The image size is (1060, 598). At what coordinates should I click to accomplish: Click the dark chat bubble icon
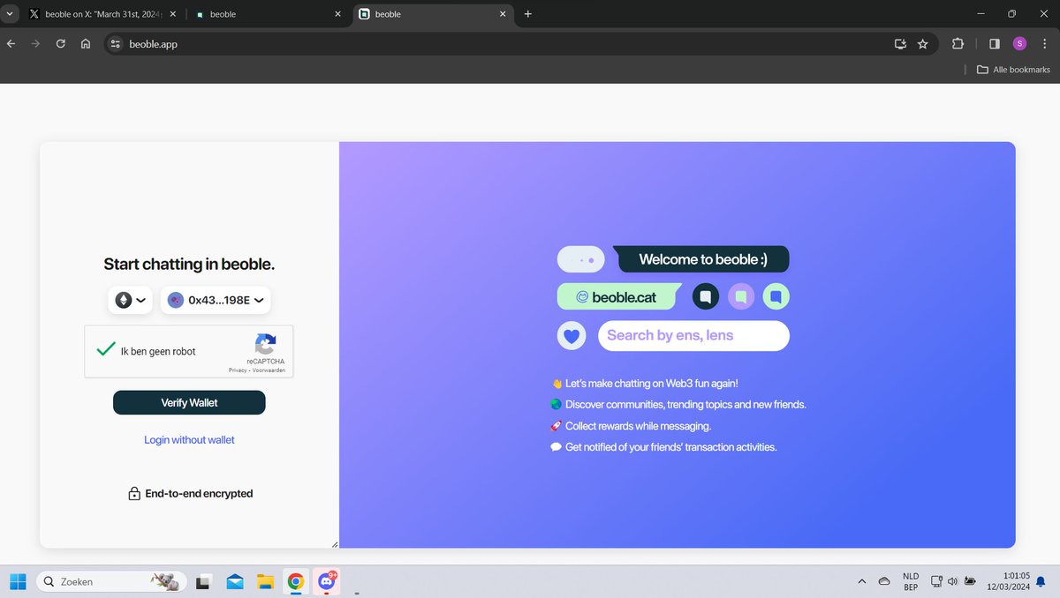point(705,297)
